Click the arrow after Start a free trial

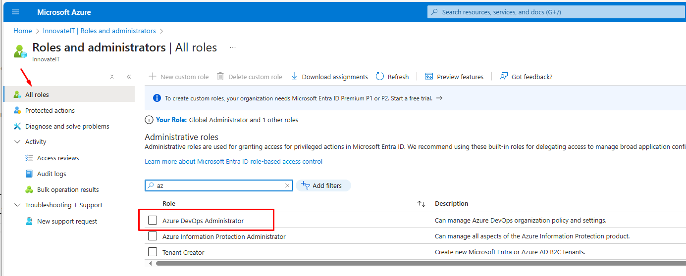point(439,98)
